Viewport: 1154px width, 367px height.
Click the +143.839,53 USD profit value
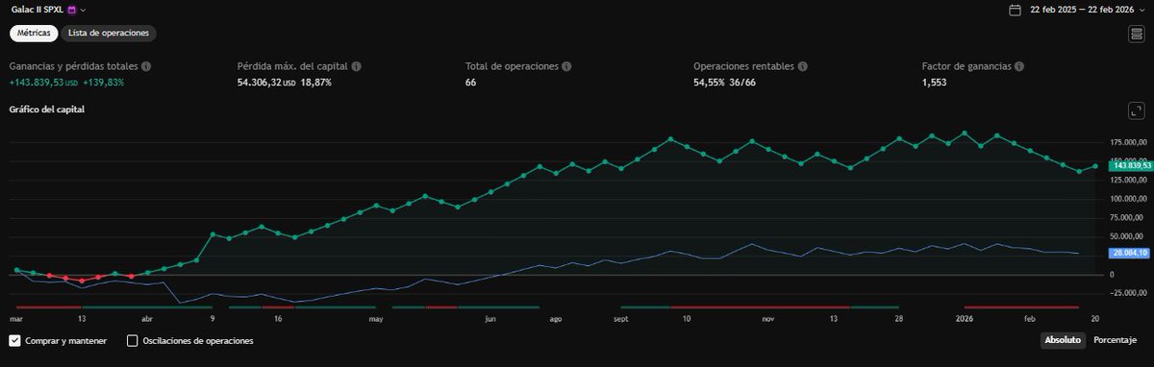43,83
